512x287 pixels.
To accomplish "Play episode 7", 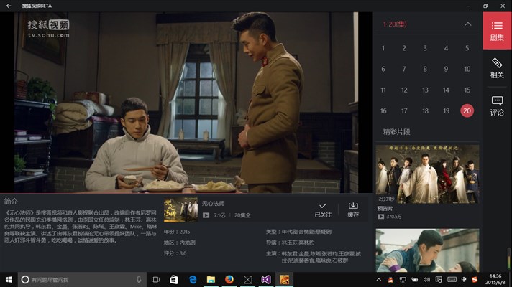I will click(404, 69).
